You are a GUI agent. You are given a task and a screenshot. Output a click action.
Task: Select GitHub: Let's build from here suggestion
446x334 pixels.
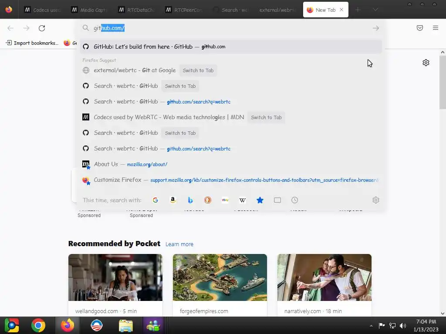click(231, 47)
